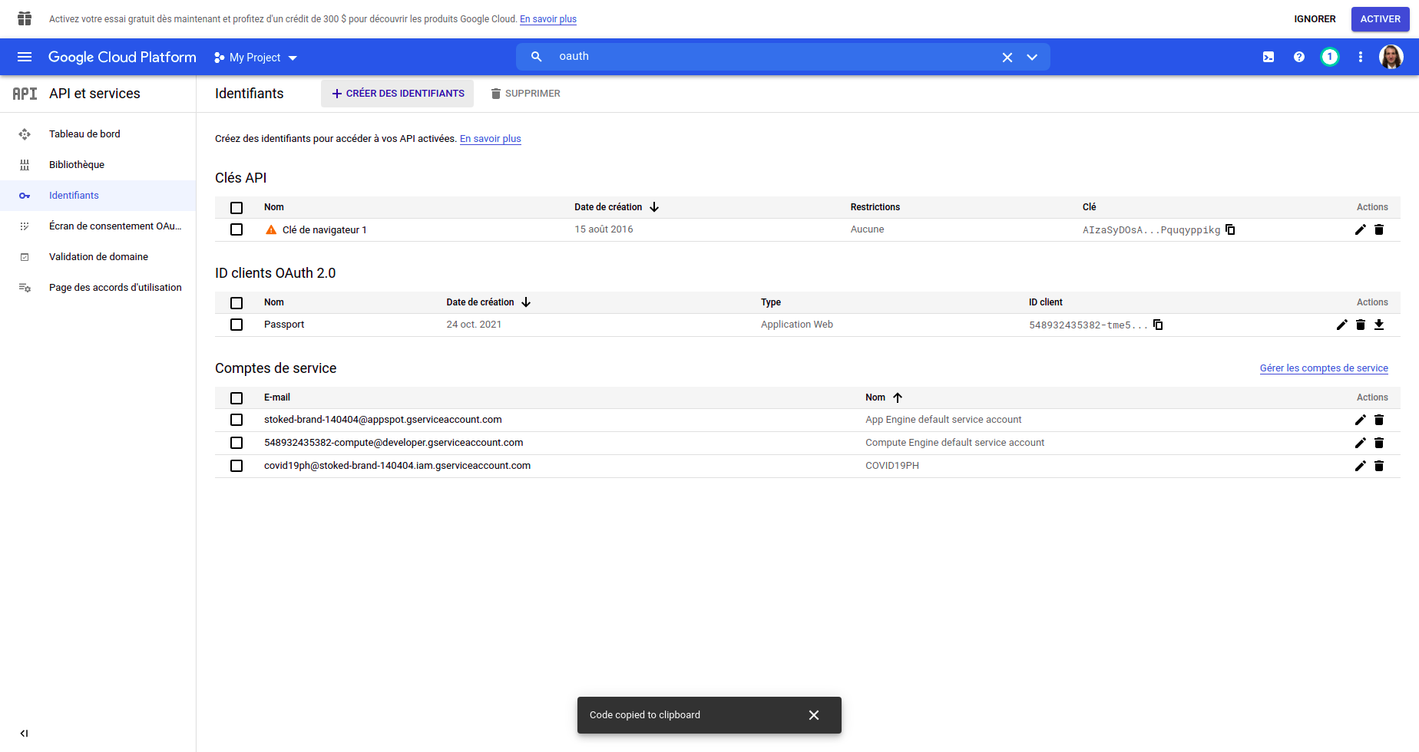Click the Supprimer button
The height and width of the screenshot is (752, 1419).
click(526, 94)
